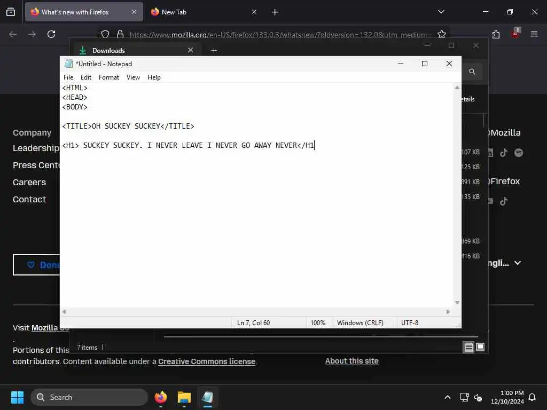
Task: Open the Careers link on Mozilla page
Action: 29,183
